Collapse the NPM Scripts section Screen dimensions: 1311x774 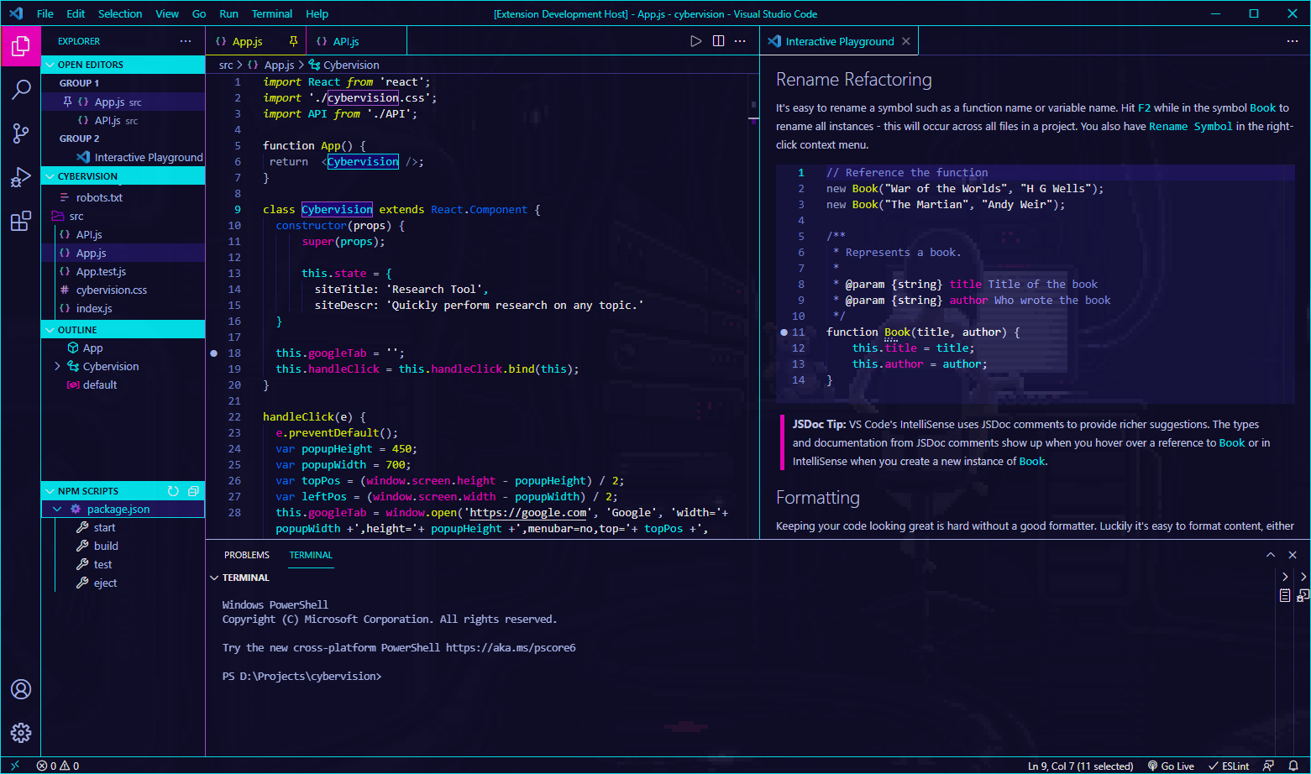click(x=50, y=491)
